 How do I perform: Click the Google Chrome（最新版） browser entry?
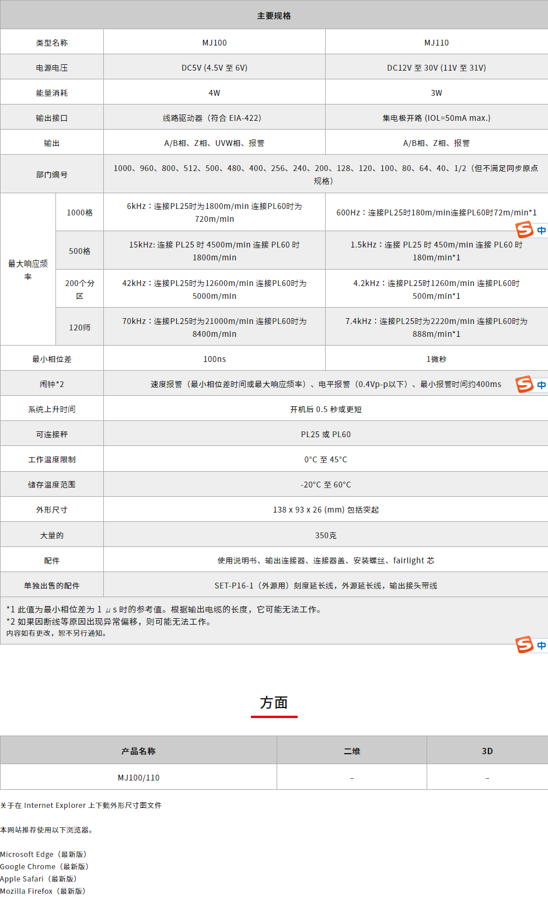click(44, 866)
